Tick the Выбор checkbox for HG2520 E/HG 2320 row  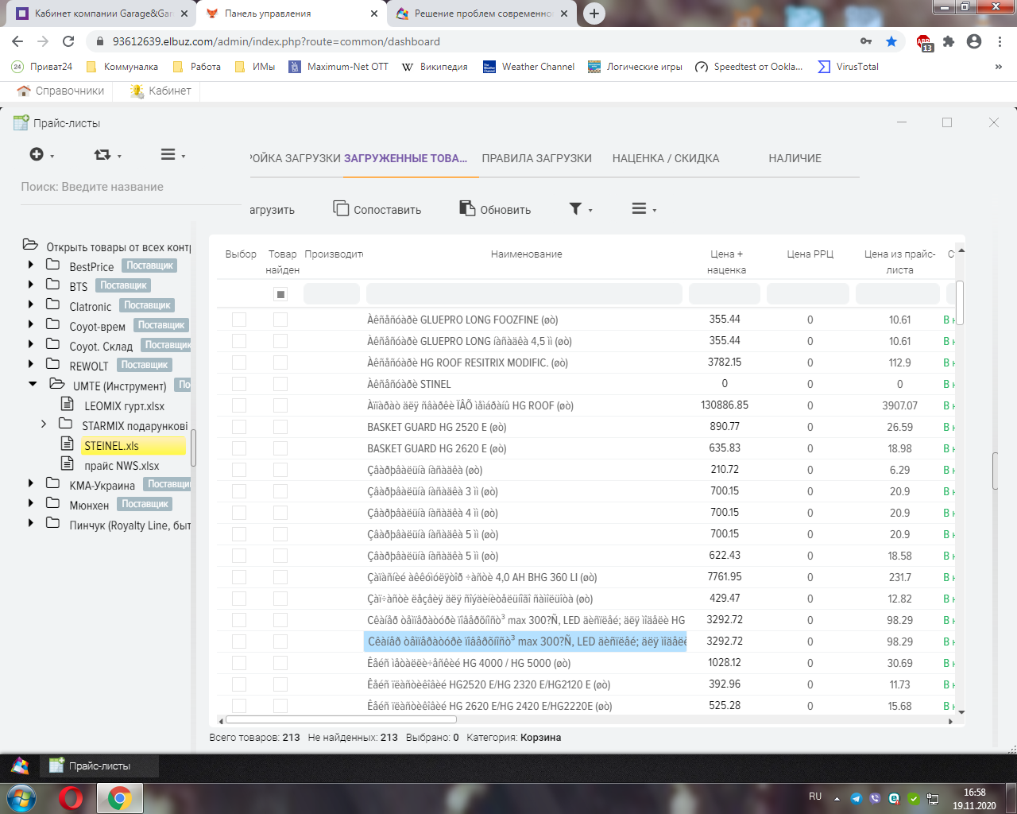point(239,684)
